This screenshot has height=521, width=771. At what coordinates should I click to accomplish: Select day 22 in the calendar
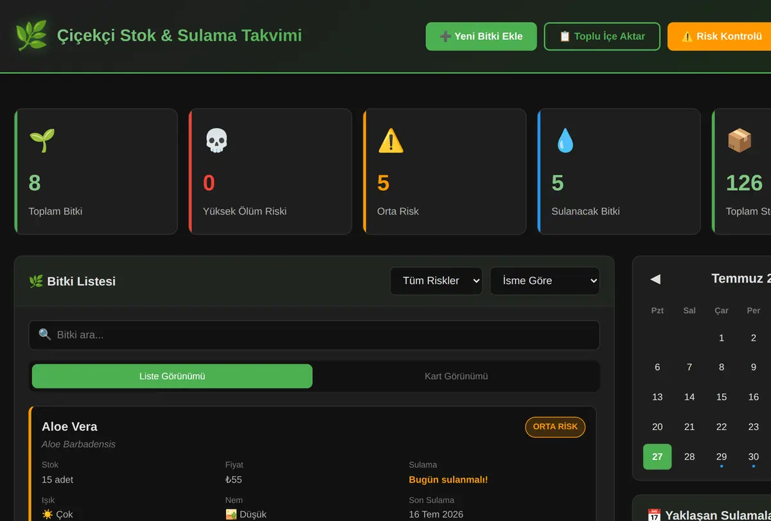click(722, 427)
